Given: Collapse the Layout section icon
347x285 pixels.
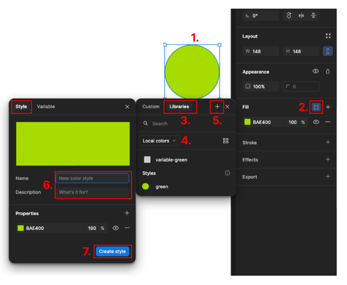Looking at the screenshot, I should point(328,36).
